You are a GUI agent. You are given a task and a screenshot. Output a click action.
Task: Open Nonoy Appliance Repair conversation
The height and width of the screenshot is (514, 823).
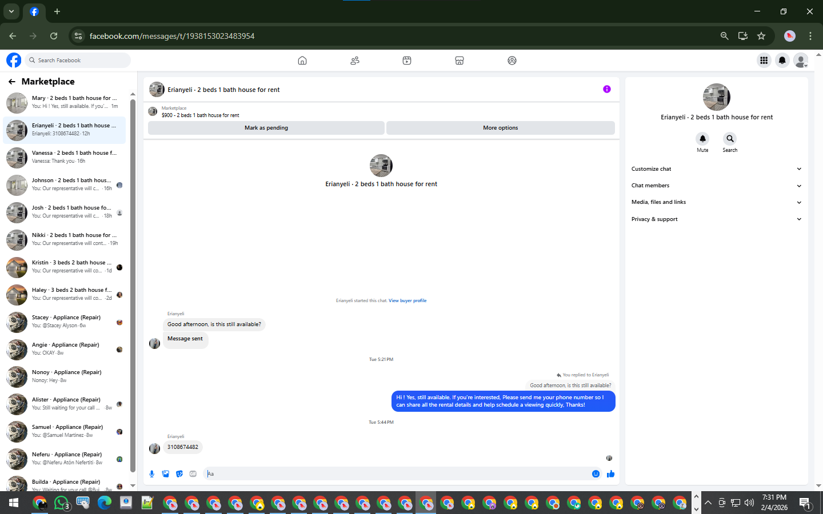click(x=64, y=377)
